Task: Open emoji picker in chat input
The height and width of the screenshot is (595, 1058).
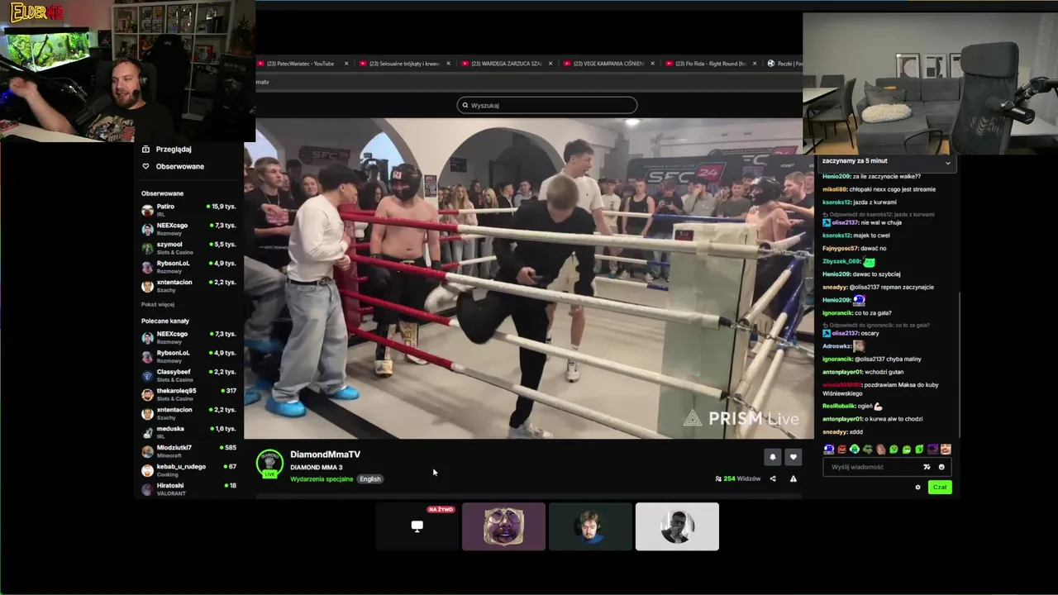Action: click(x=941, y=467)
